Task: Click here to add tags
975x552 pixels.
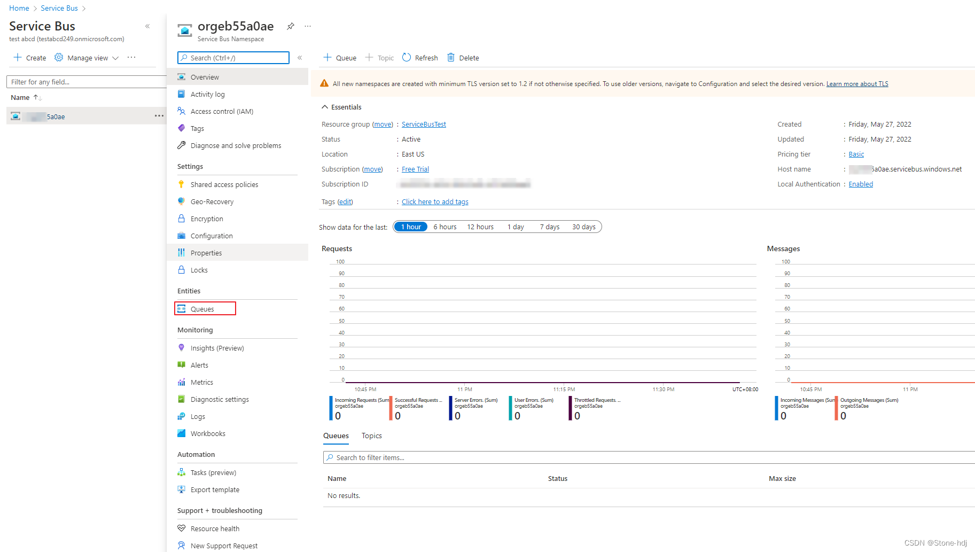Action: 435,201
